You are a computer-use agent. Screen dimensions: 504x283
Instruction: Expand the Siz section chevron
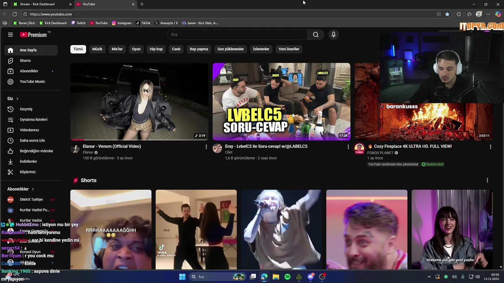17,99
